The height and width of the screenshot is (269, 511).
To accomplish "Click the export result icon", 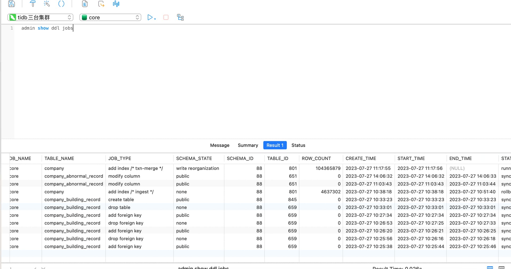I will click(x=101, y=4).
